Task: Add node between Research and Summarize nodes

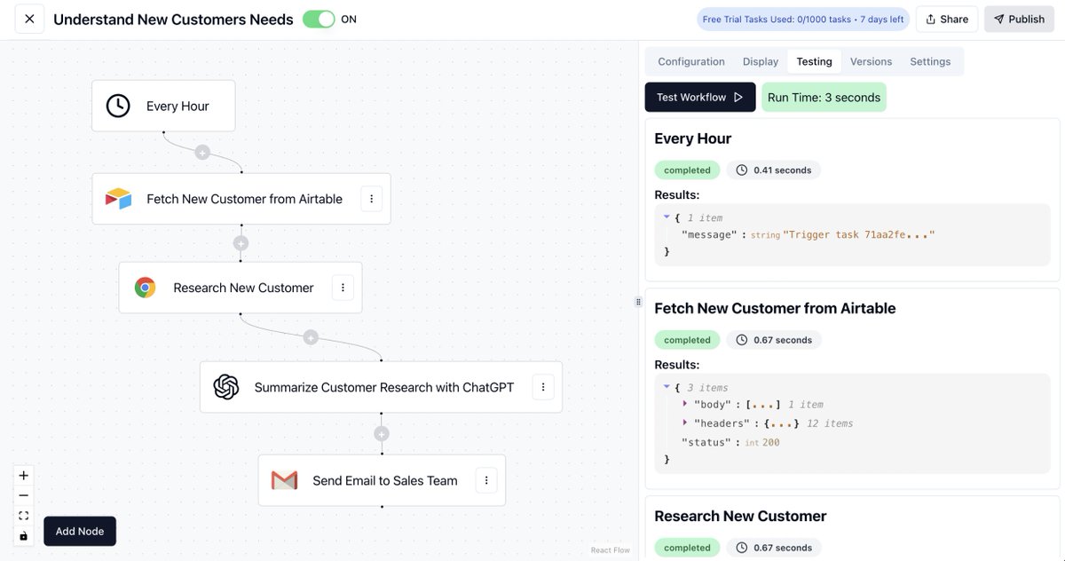Action: click(310, 337)
